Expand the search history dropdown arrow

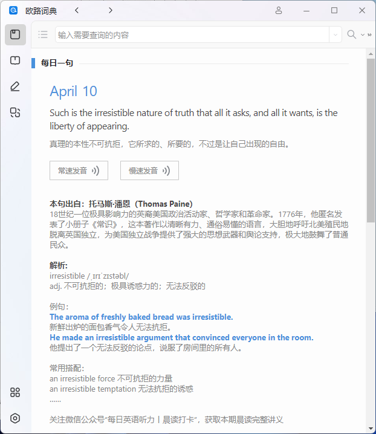[x=335, y=35]
